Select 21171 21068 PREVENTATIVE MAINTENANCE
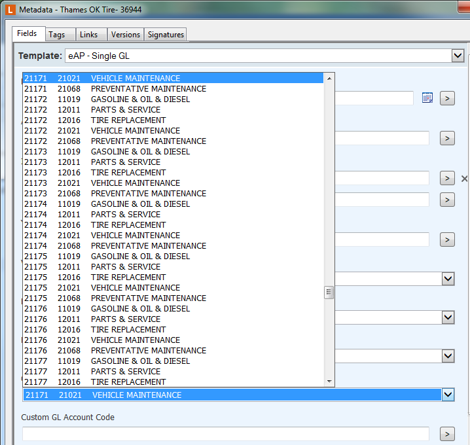This screenshot has width=470, height=445. (173, 89)
